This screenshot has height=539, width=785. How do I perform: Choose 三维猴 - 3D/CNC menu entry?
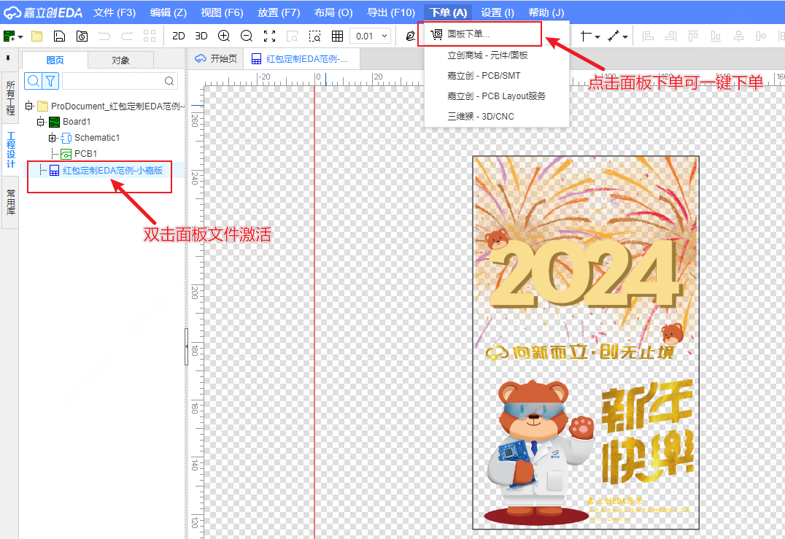tap(497, 117)
